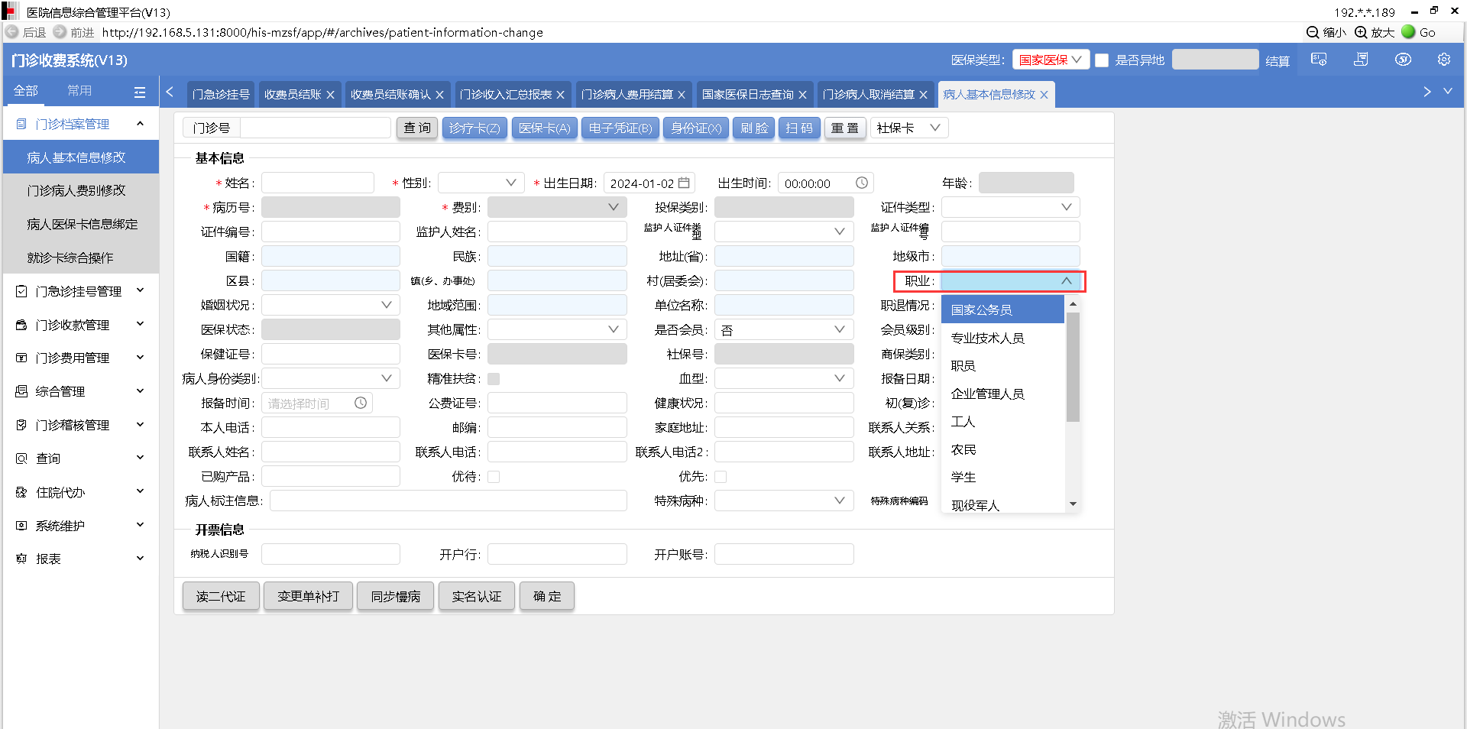Screen dimensions: 1467x729
Task: Open the settings gear in the header
Action: (1444, 60)
